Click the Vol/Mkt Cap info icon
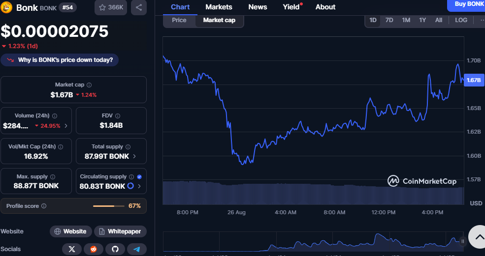The width and height of the screenshot is (485, 256). 61,147
